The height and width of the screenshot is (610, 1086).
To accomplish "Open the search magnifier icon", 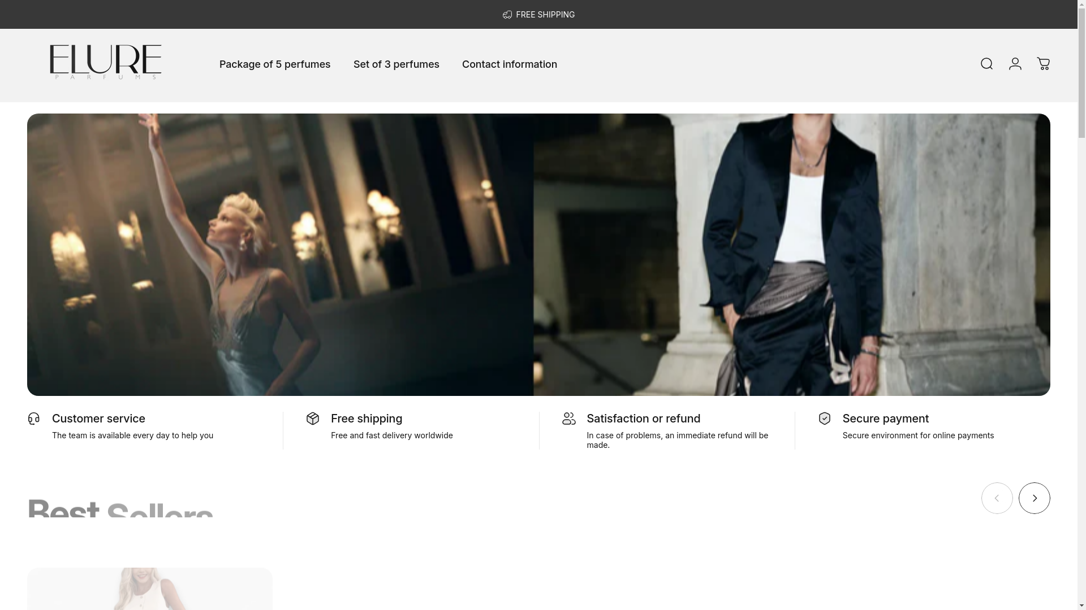I will pos(986,64).
